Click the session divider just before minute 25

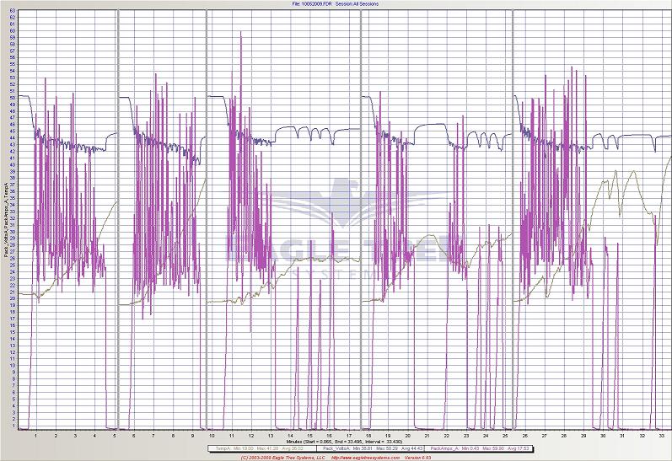(x=512, y=219)
